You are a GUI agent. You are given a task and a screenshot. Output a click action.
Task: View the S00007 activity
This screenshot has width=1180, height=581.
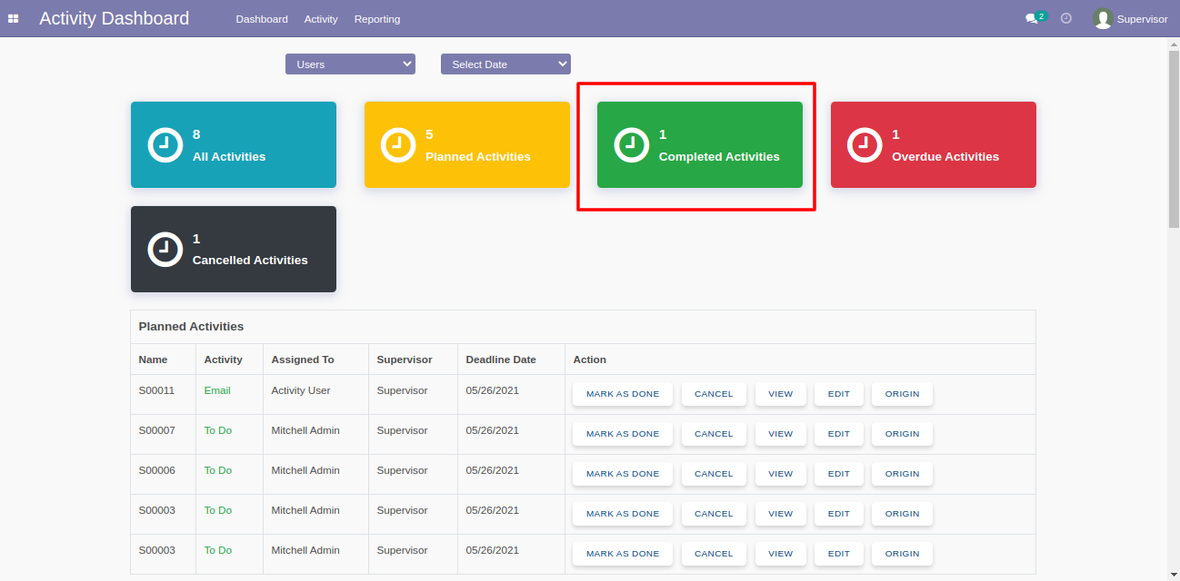pyautogui.click(x=781, y=434)
